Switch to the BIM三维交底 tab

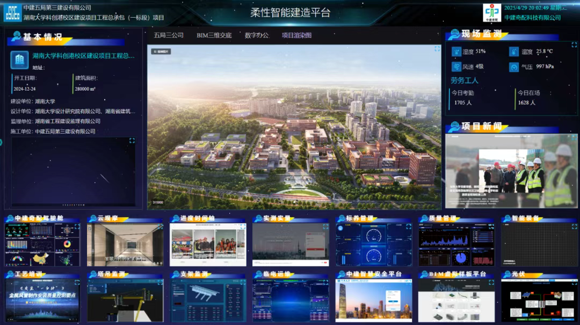pos(214,35)
